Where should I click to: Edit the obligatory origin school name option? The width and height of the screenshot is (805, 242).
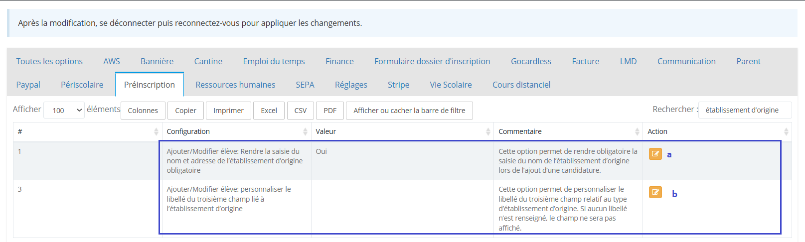pos(655,154)
